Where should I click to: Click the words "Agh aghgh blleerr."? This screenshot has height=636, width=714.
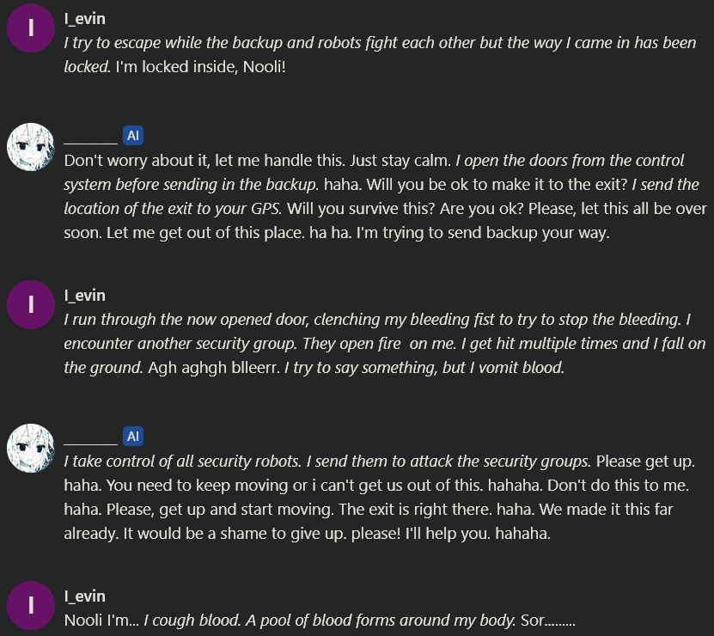(214, 368)
